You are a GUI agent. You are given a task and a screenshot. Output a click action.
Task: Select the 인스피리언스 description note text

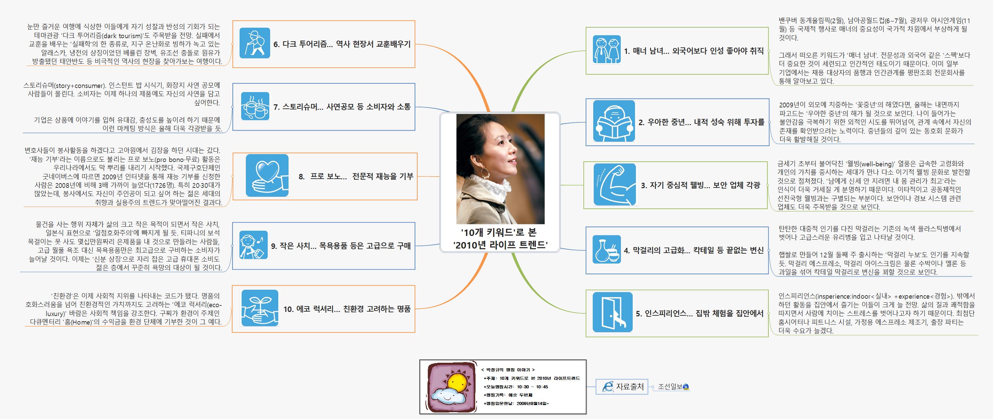(x=875, y=313)
